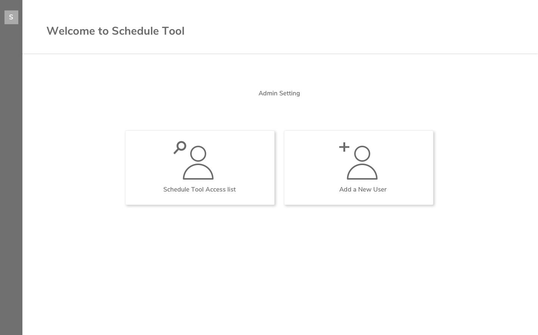Viewport: 538px width, 335px height.
Task: Select the head circle of the user search icon
Action: pos(198,154)
